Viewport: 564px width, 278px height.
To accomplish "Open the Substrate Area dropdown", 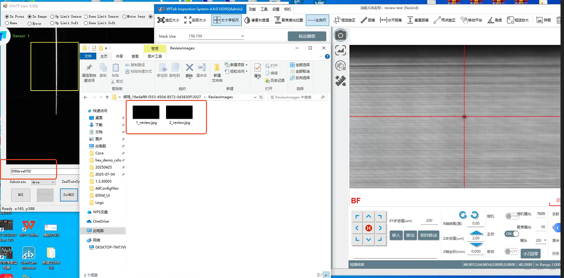I will [53, 182].
